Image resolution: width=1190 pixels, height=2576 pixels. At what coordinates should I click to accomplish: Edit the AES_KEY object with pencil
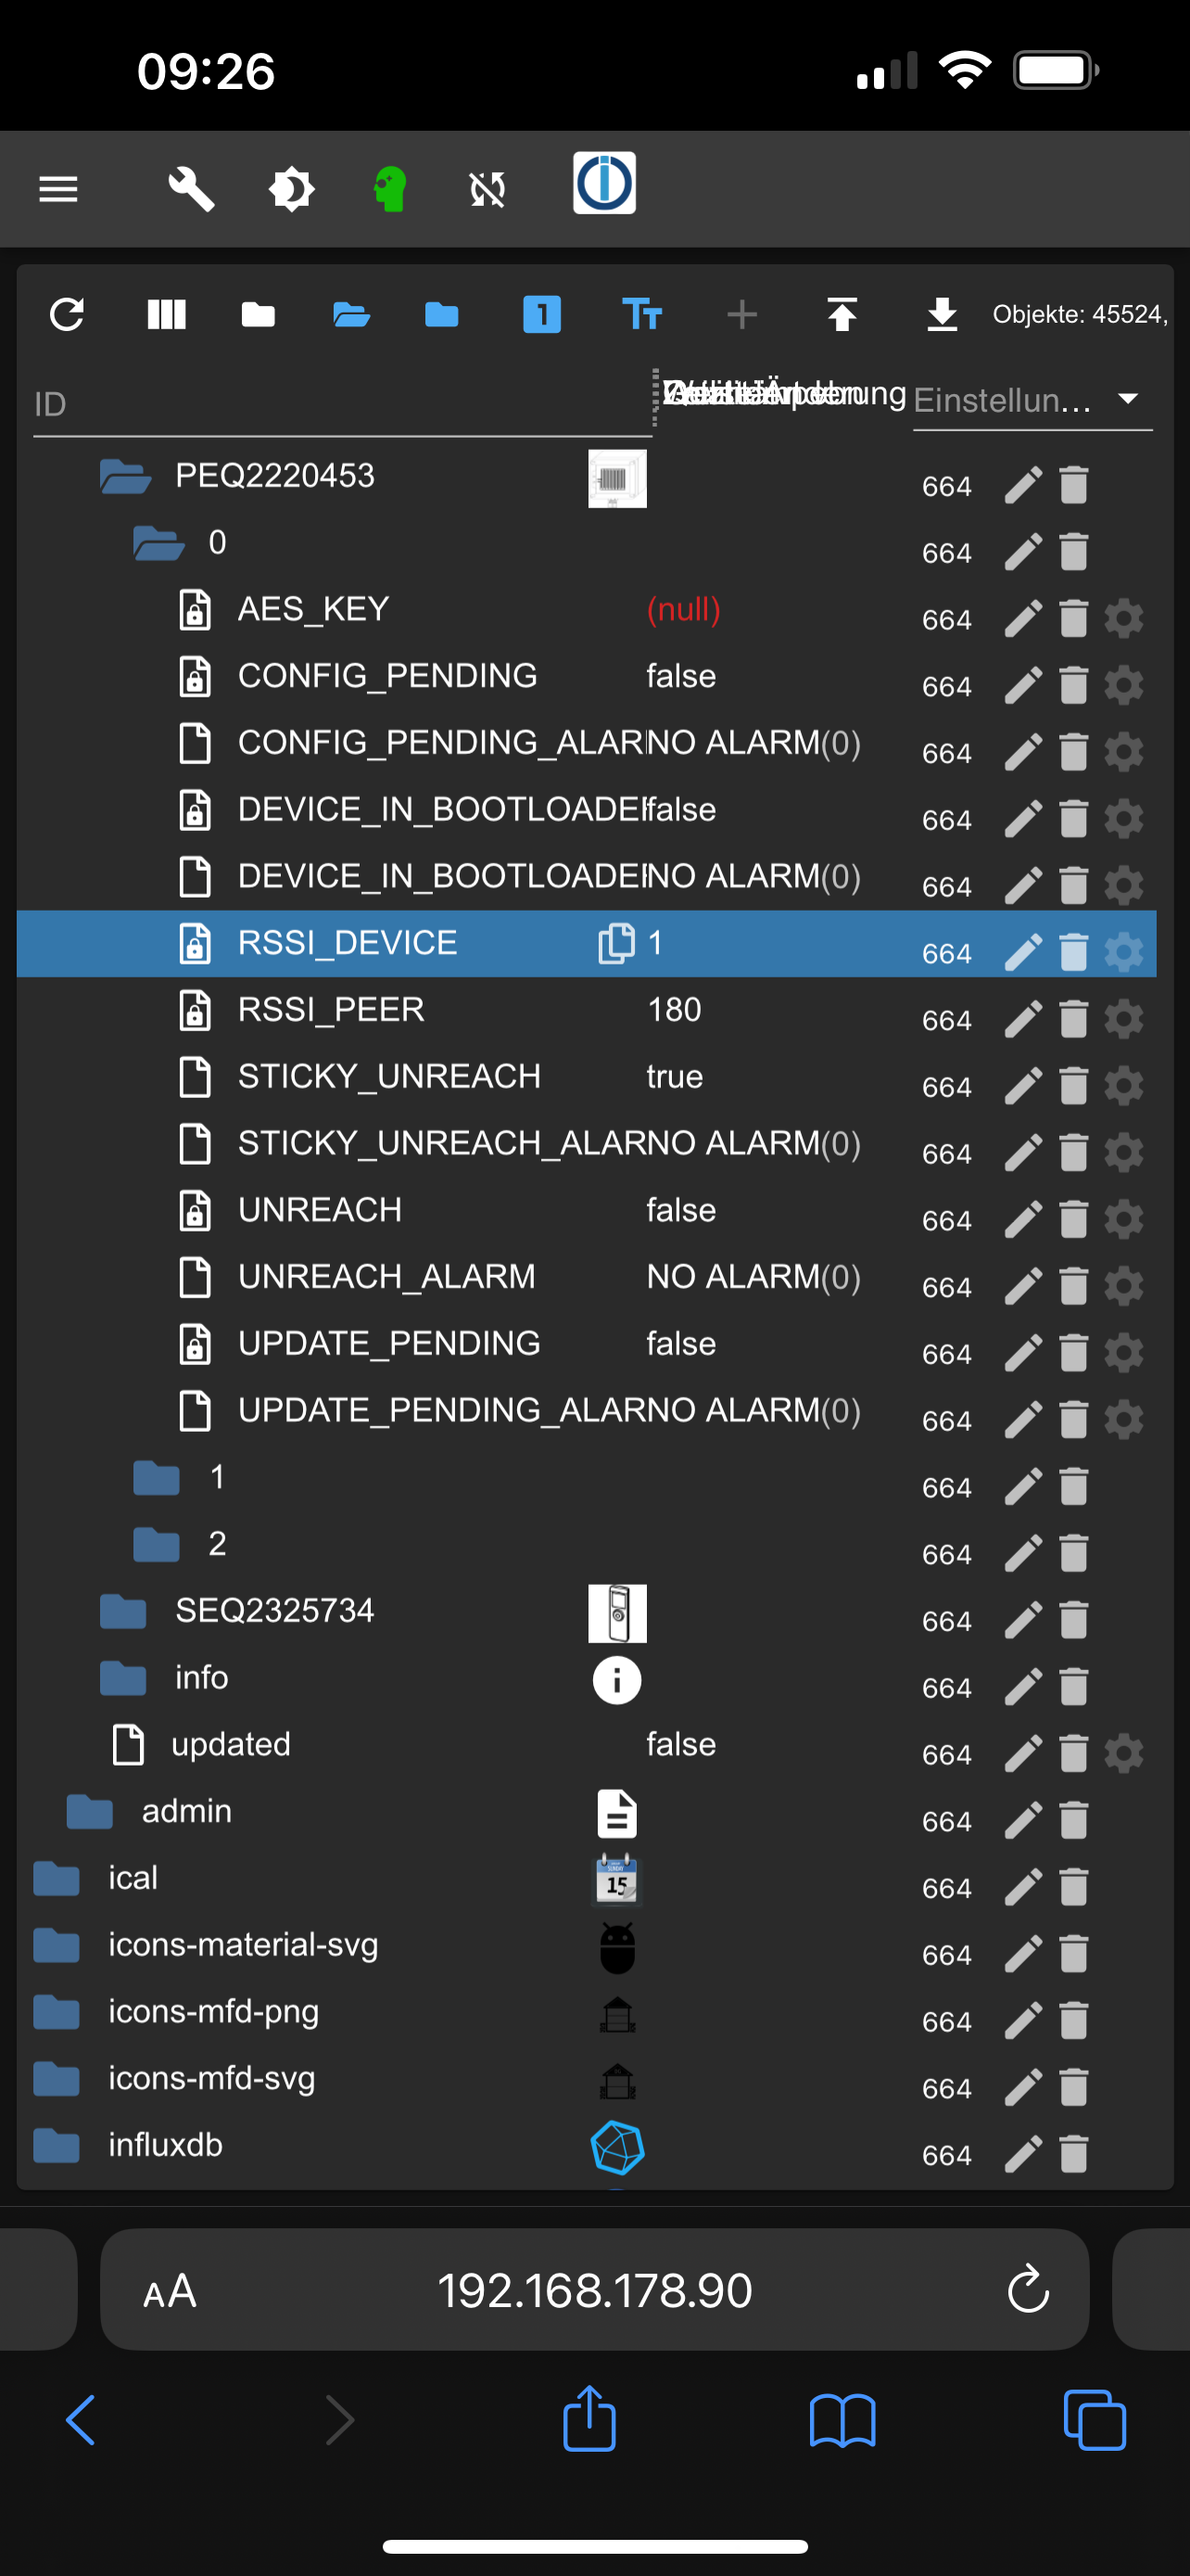pos(1023,619)
